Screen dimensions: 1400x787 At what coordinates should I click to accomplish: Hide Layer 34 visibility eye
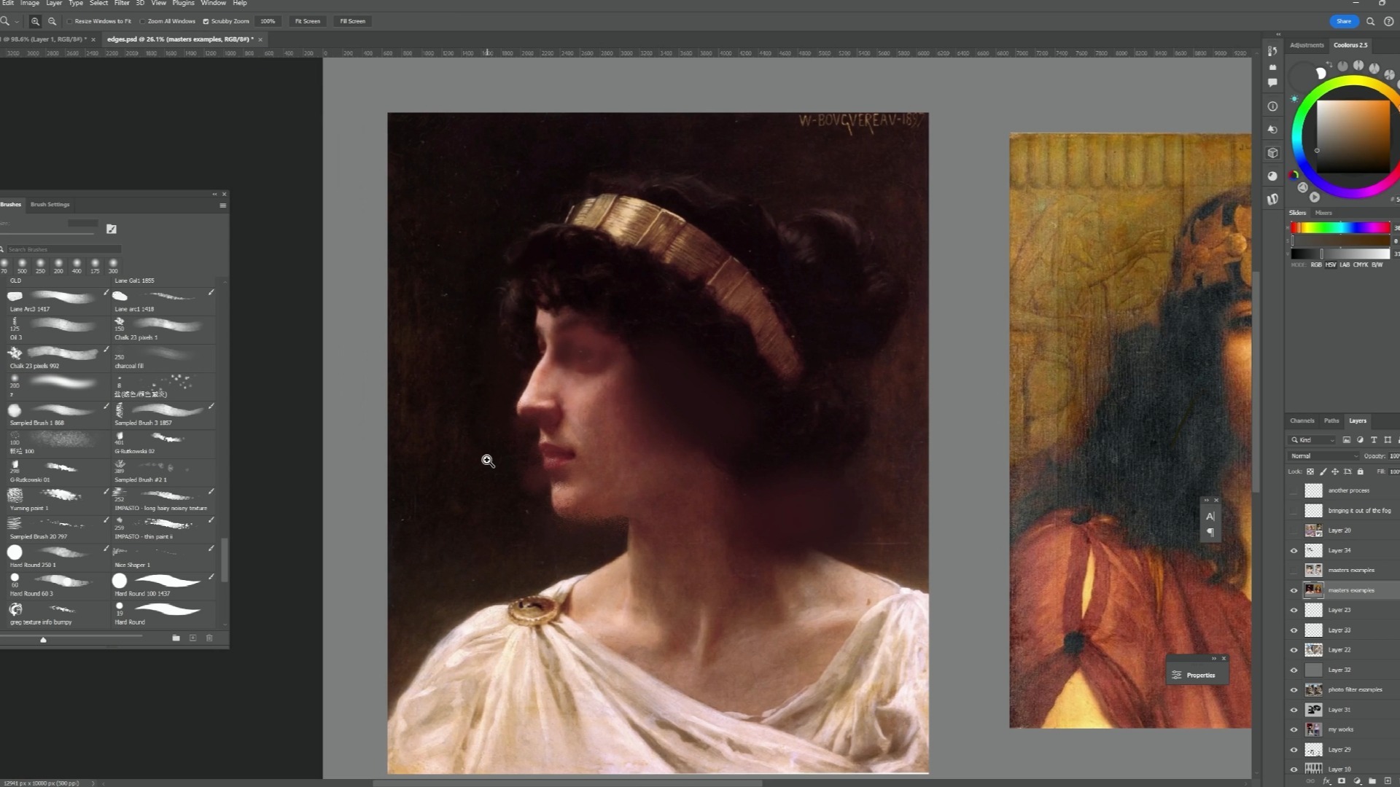[x=1294, y=551]
